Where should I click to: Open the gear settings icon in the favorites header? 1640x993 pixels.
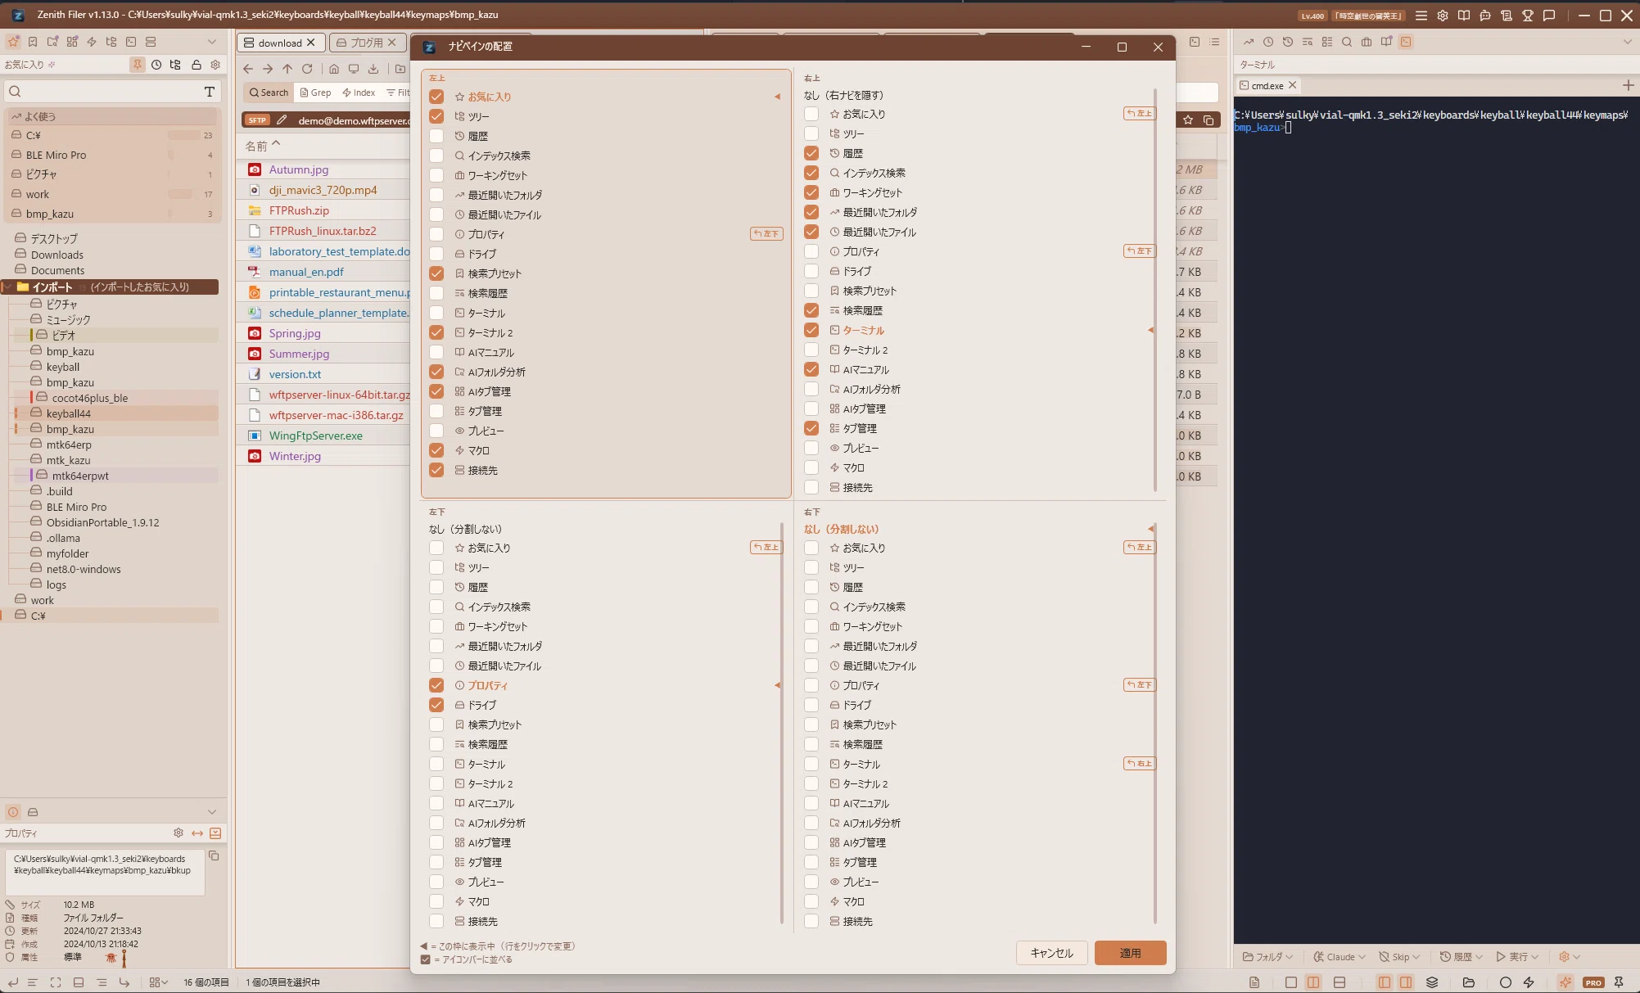tap(215, 65)
